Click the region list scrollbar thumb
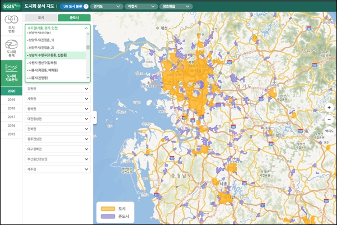 tap(88, 47)
